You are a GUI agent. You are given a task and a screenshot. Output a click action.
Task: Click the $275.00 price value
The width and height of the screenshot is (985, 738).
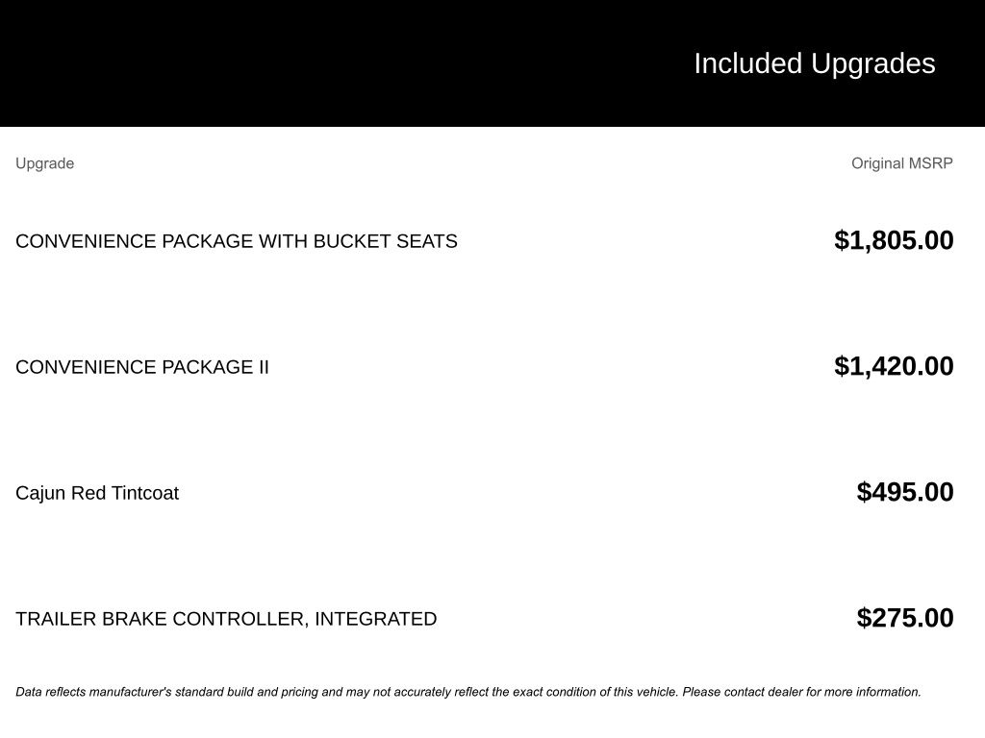pos(904,618)
